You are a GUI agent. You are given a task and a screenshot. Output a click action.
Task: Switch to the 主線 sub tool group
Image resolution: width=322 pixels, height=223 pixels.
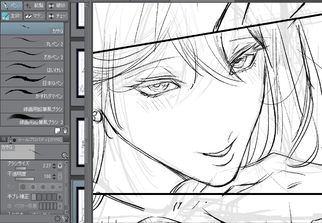pyautogui.click(x=11, y=16)
